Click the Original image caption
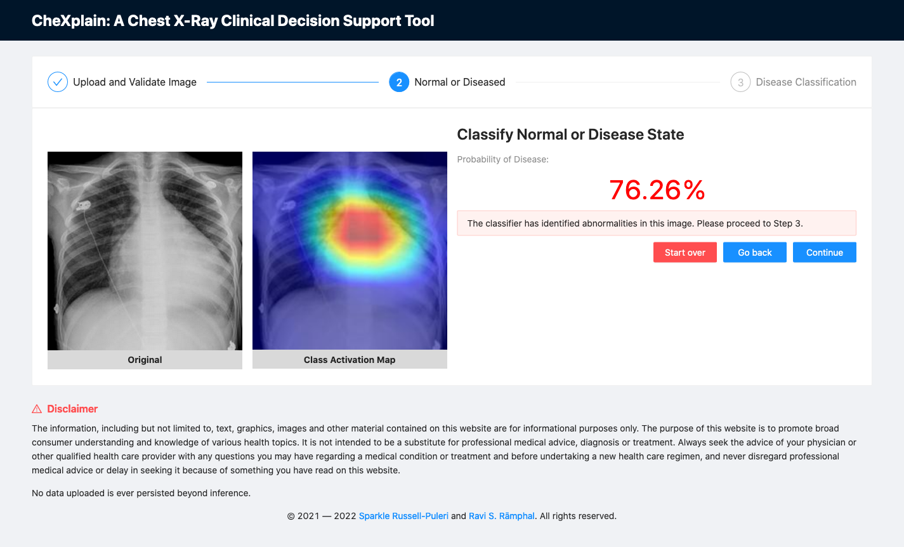 click(145, 360)
